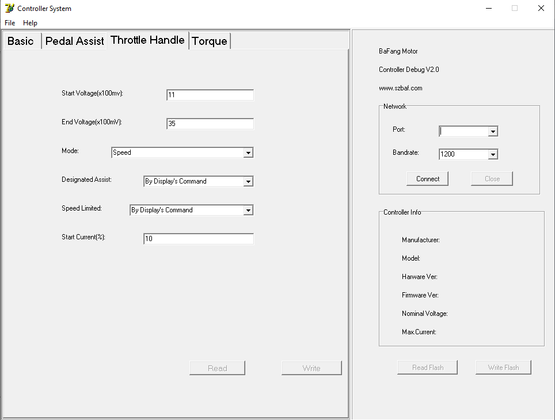Screen dimensions: 555x420
Task: Open the Port dropdown list
Action: (x=492, y=132)
